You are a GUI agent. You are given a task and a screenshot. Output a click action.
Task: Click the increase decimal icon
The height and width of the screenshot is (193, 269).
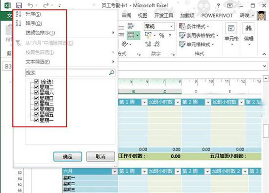coord(148,44)
